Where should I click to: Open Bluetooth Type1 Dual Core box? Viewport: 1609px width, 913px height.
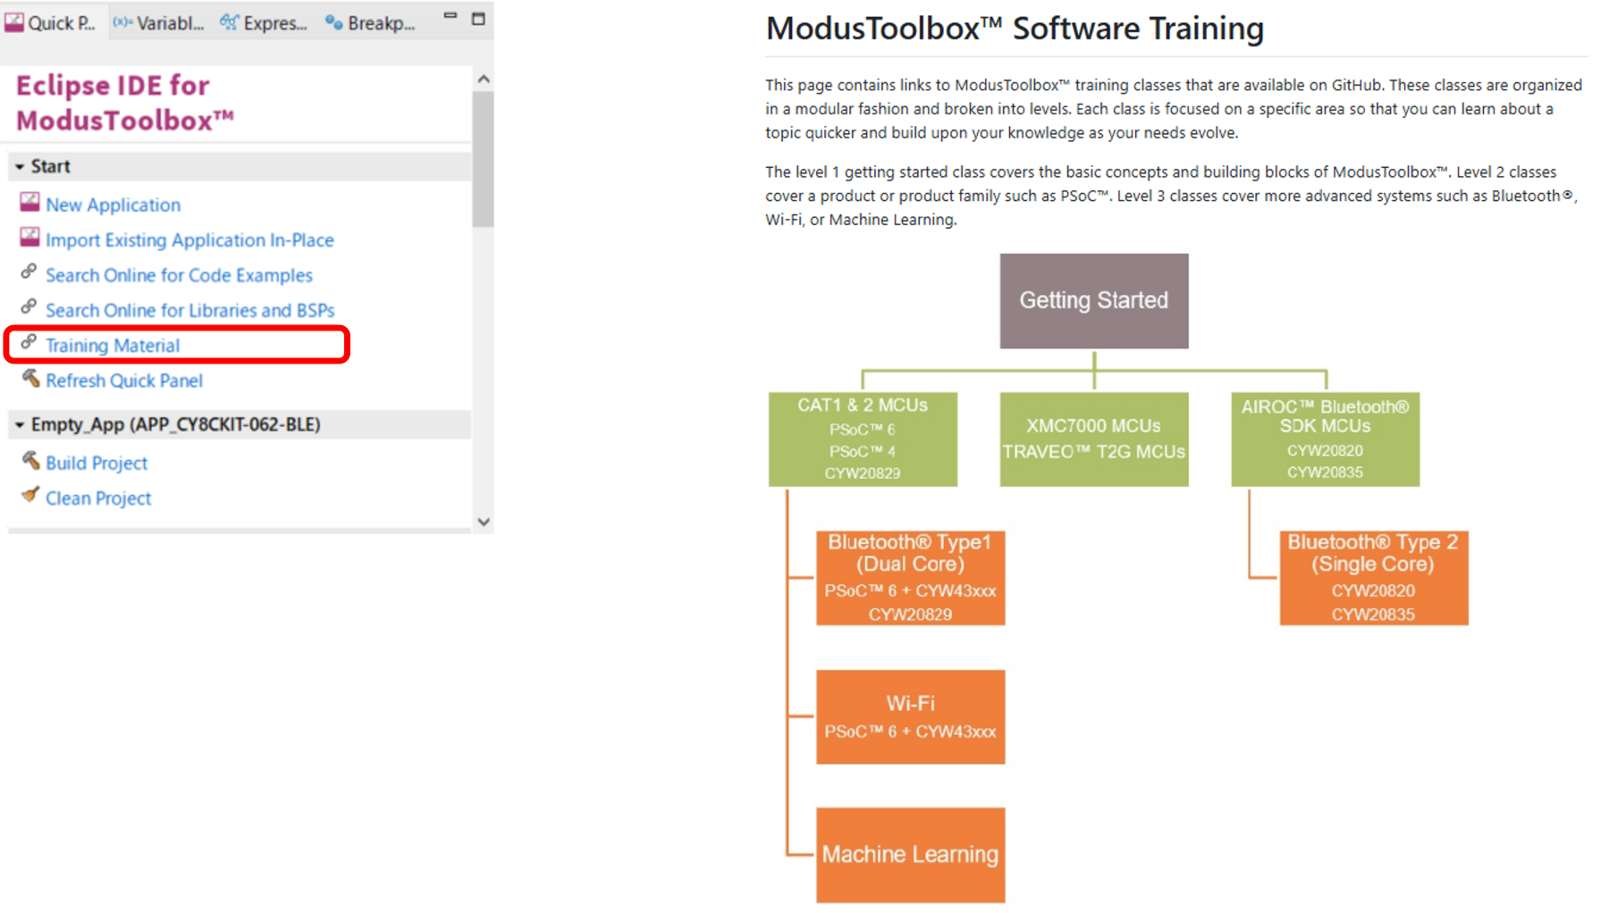click(910, 578)
